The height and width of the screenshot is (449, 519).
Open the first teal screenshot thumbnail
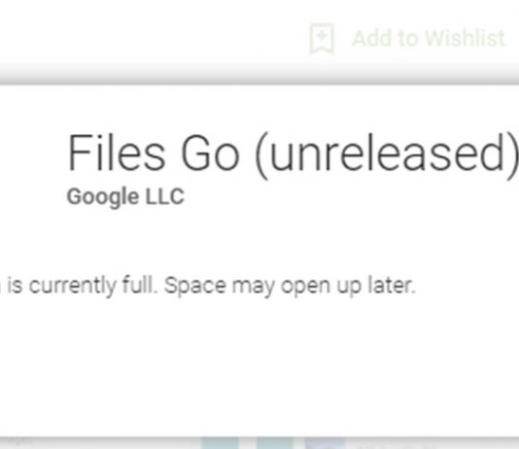pyautogui.click(x=220, y=443)
